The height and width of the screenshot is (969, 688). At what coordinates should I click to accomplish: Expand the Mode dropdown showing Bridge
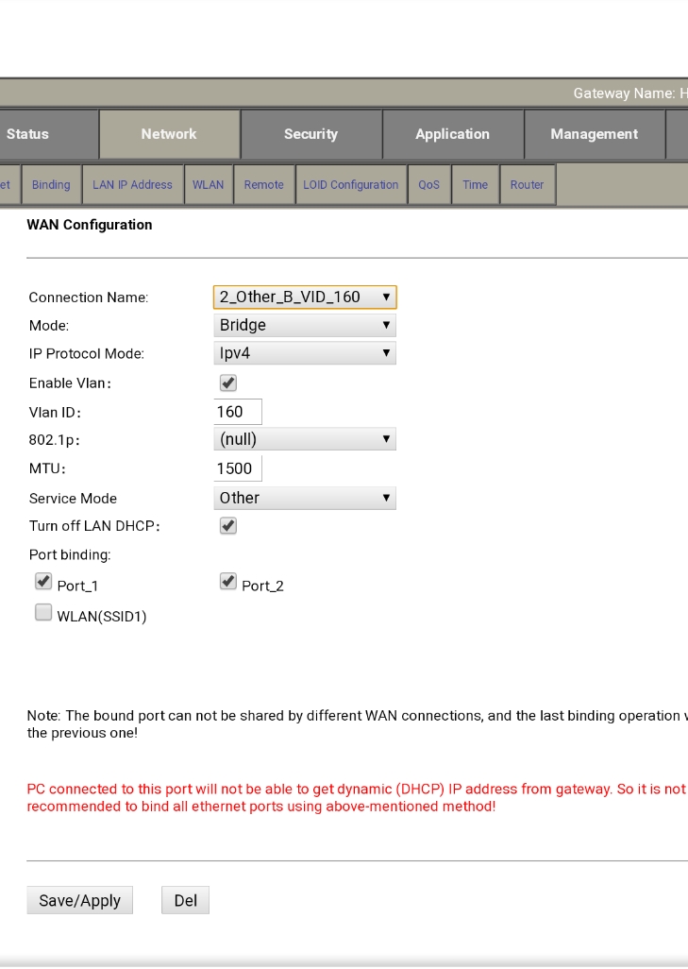point(305,325)
